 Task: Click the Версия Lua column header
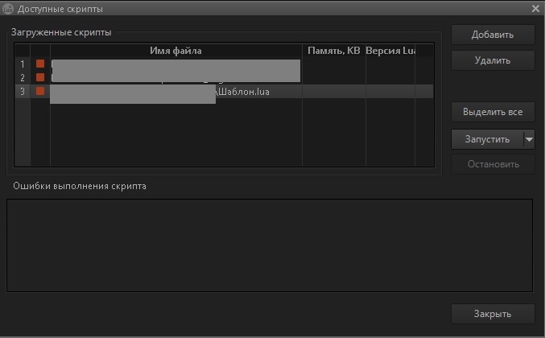pyautogui.click(x=390, y=51)
